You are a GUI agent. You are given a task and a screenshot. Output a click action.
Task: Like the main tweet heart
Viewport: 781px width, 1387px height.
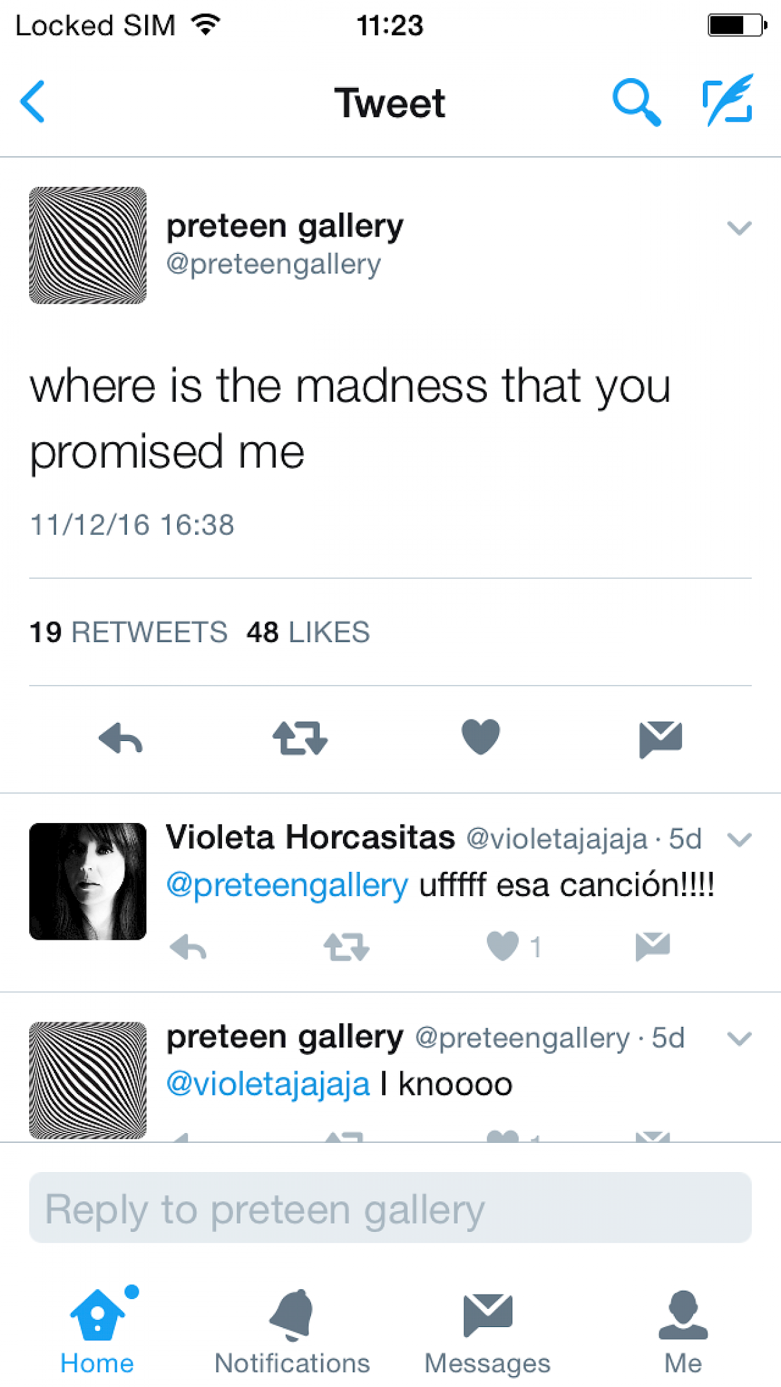[480, 737]
